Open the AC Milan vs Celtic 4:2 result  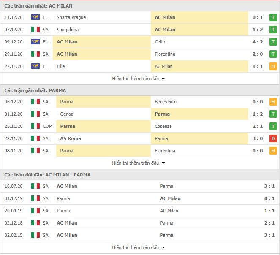(x=258, y=42)
